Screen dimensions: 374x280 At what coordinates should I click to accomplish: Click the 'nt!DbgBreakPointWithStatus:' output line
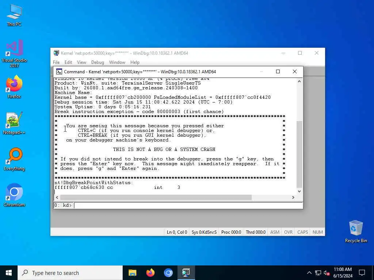94,183
